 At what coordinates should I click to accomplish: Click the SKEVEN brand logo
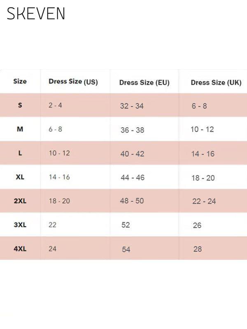[x=36, y=14]
